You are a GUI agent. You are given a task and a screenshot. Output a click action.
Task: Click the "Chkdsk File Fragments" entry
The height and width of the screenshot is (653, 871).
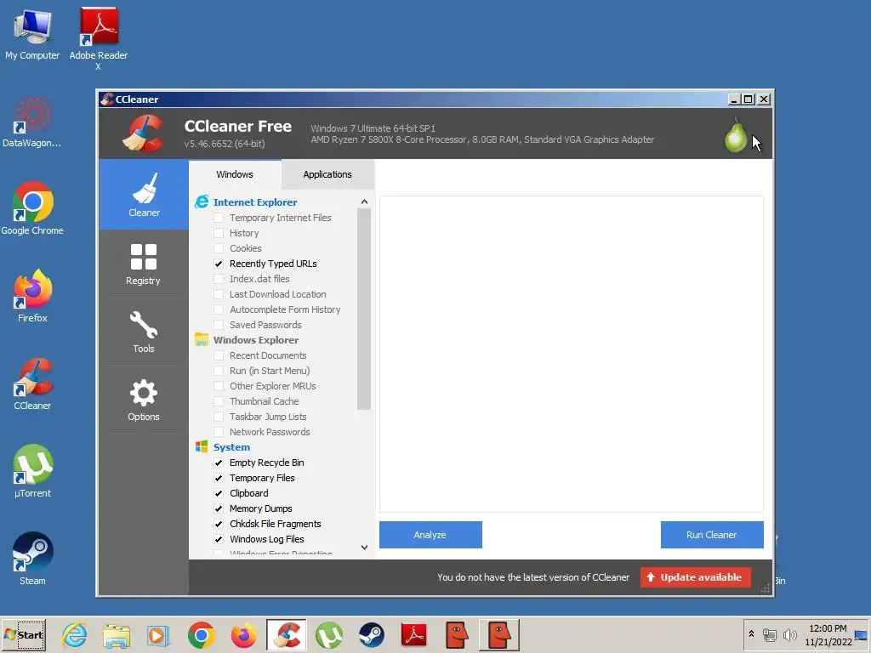pos(275,524)
